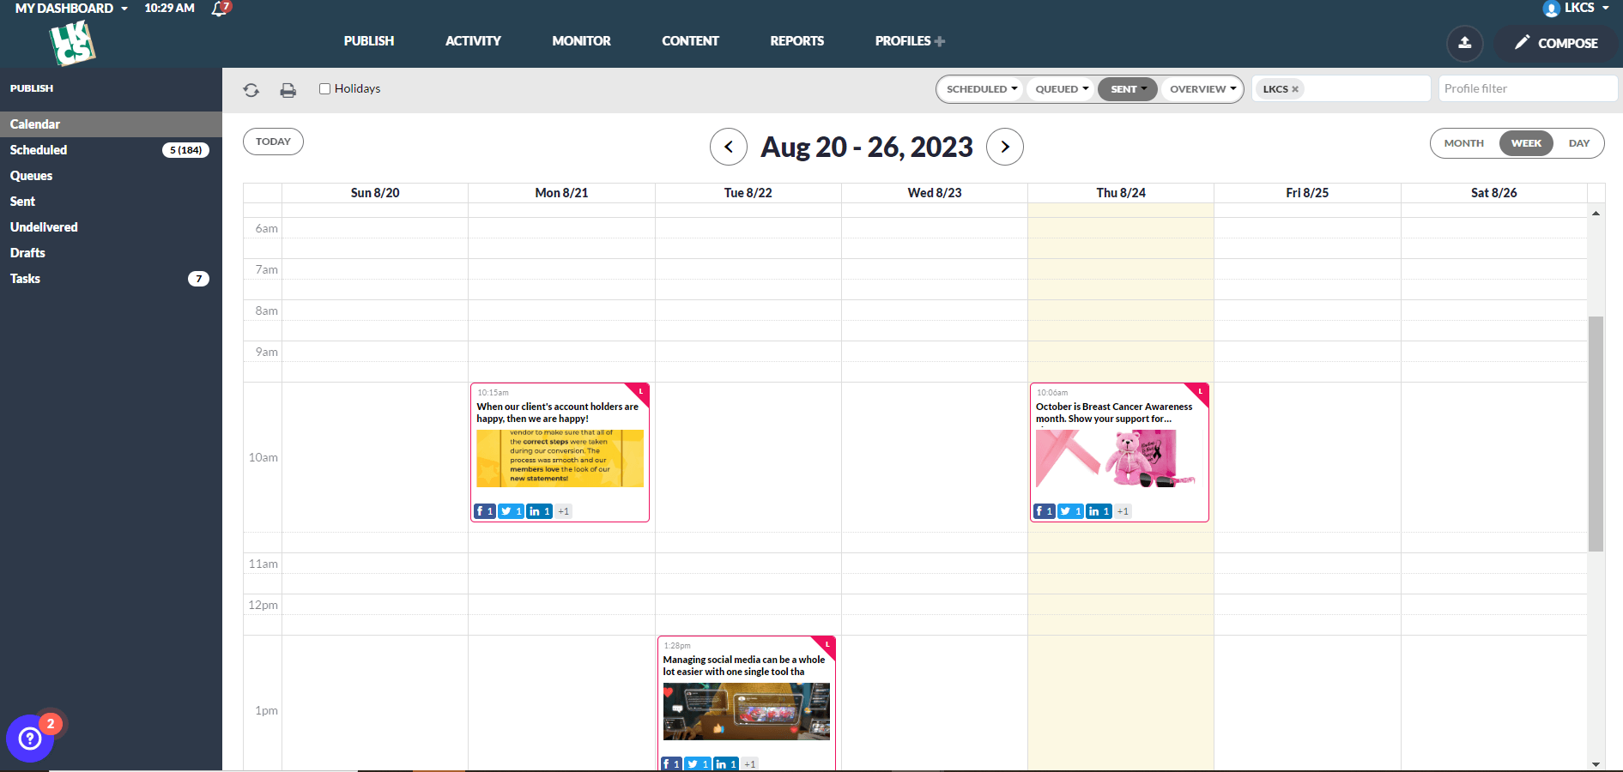
Task: Open the OVERVIEW dropdown
Action: [1201, 88]
